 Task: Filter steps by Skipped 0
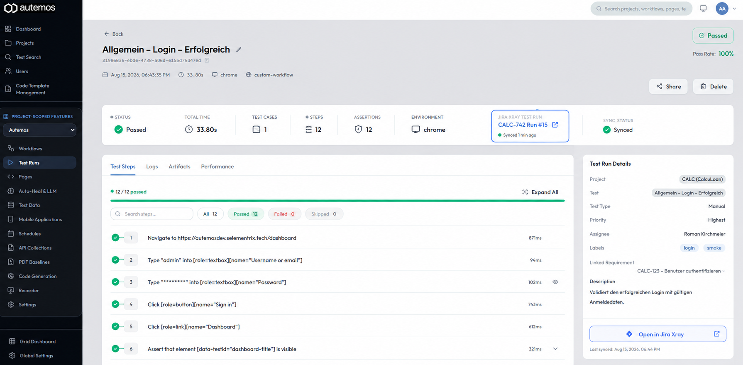tap(324, 214)
